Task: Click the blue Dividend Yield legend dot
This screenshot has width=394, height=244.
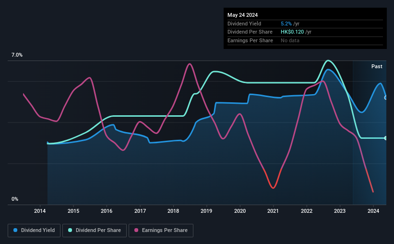Action: 15,230
